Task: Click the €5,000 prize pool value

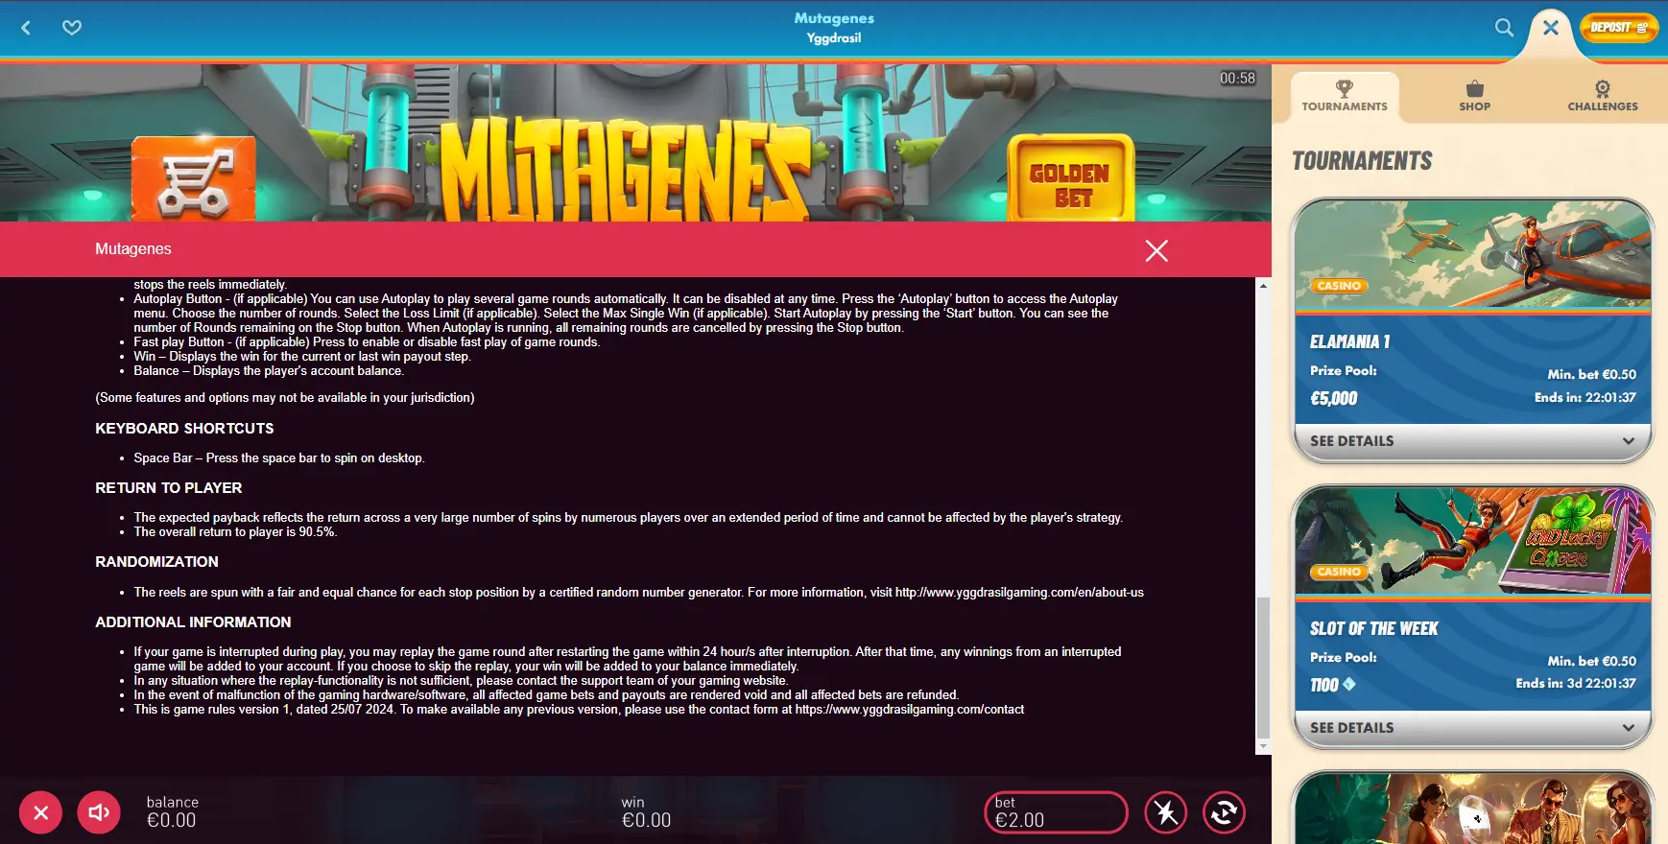Action: pyautogui.click(x=1333, y=398)
